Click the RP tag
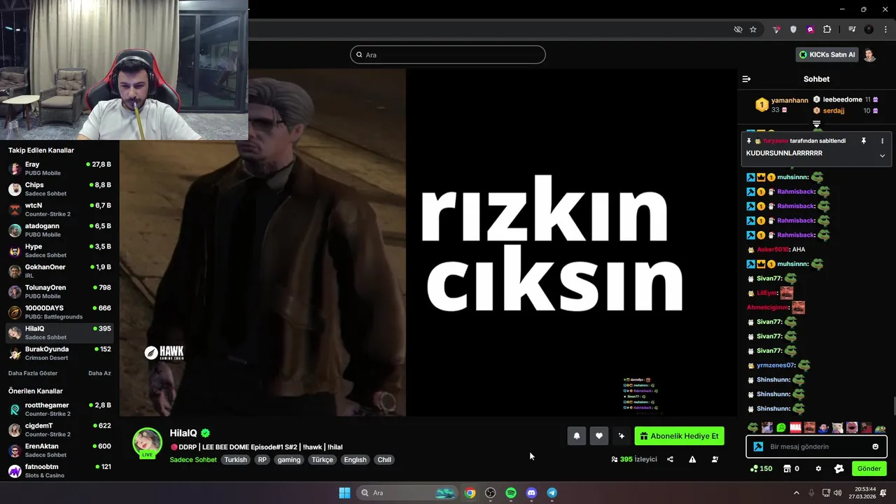 coord(262,460)
